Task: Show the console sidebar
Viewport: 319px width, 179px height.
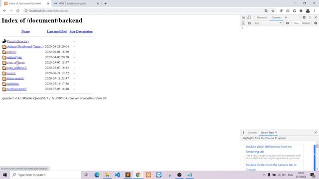Action: (x=243, y=23)
